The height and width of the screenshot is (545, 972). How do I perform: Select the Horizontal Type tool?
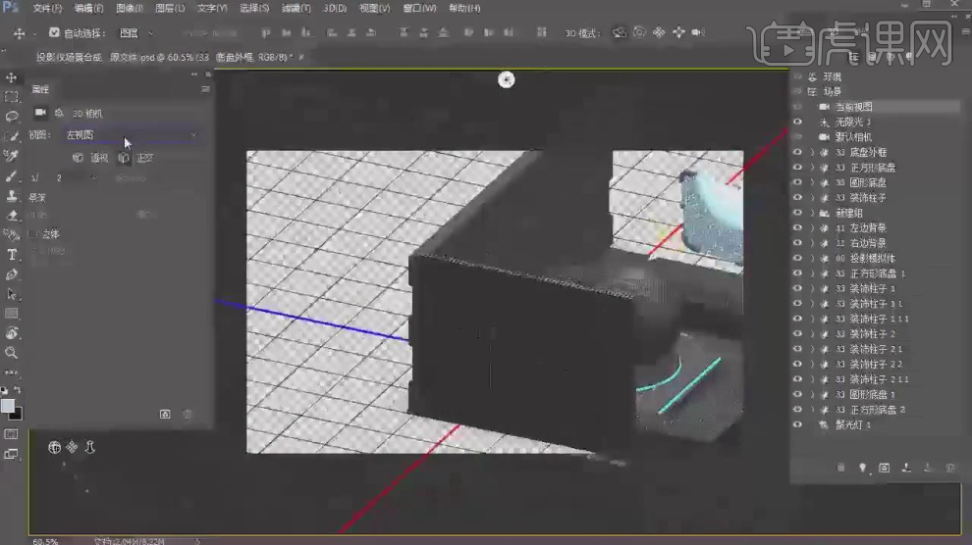pyautogui.click(x=11, y=255)
